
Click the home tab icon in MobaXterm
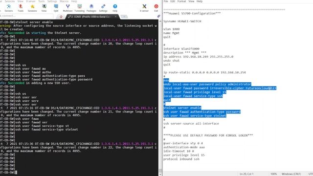(x=61, y=17)
